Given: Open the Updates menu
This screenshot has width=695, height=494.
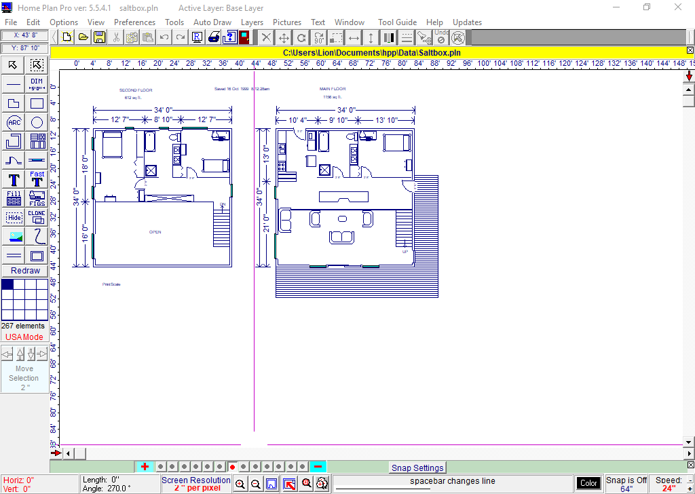Looking at the screenshot, I should (467, 22).
